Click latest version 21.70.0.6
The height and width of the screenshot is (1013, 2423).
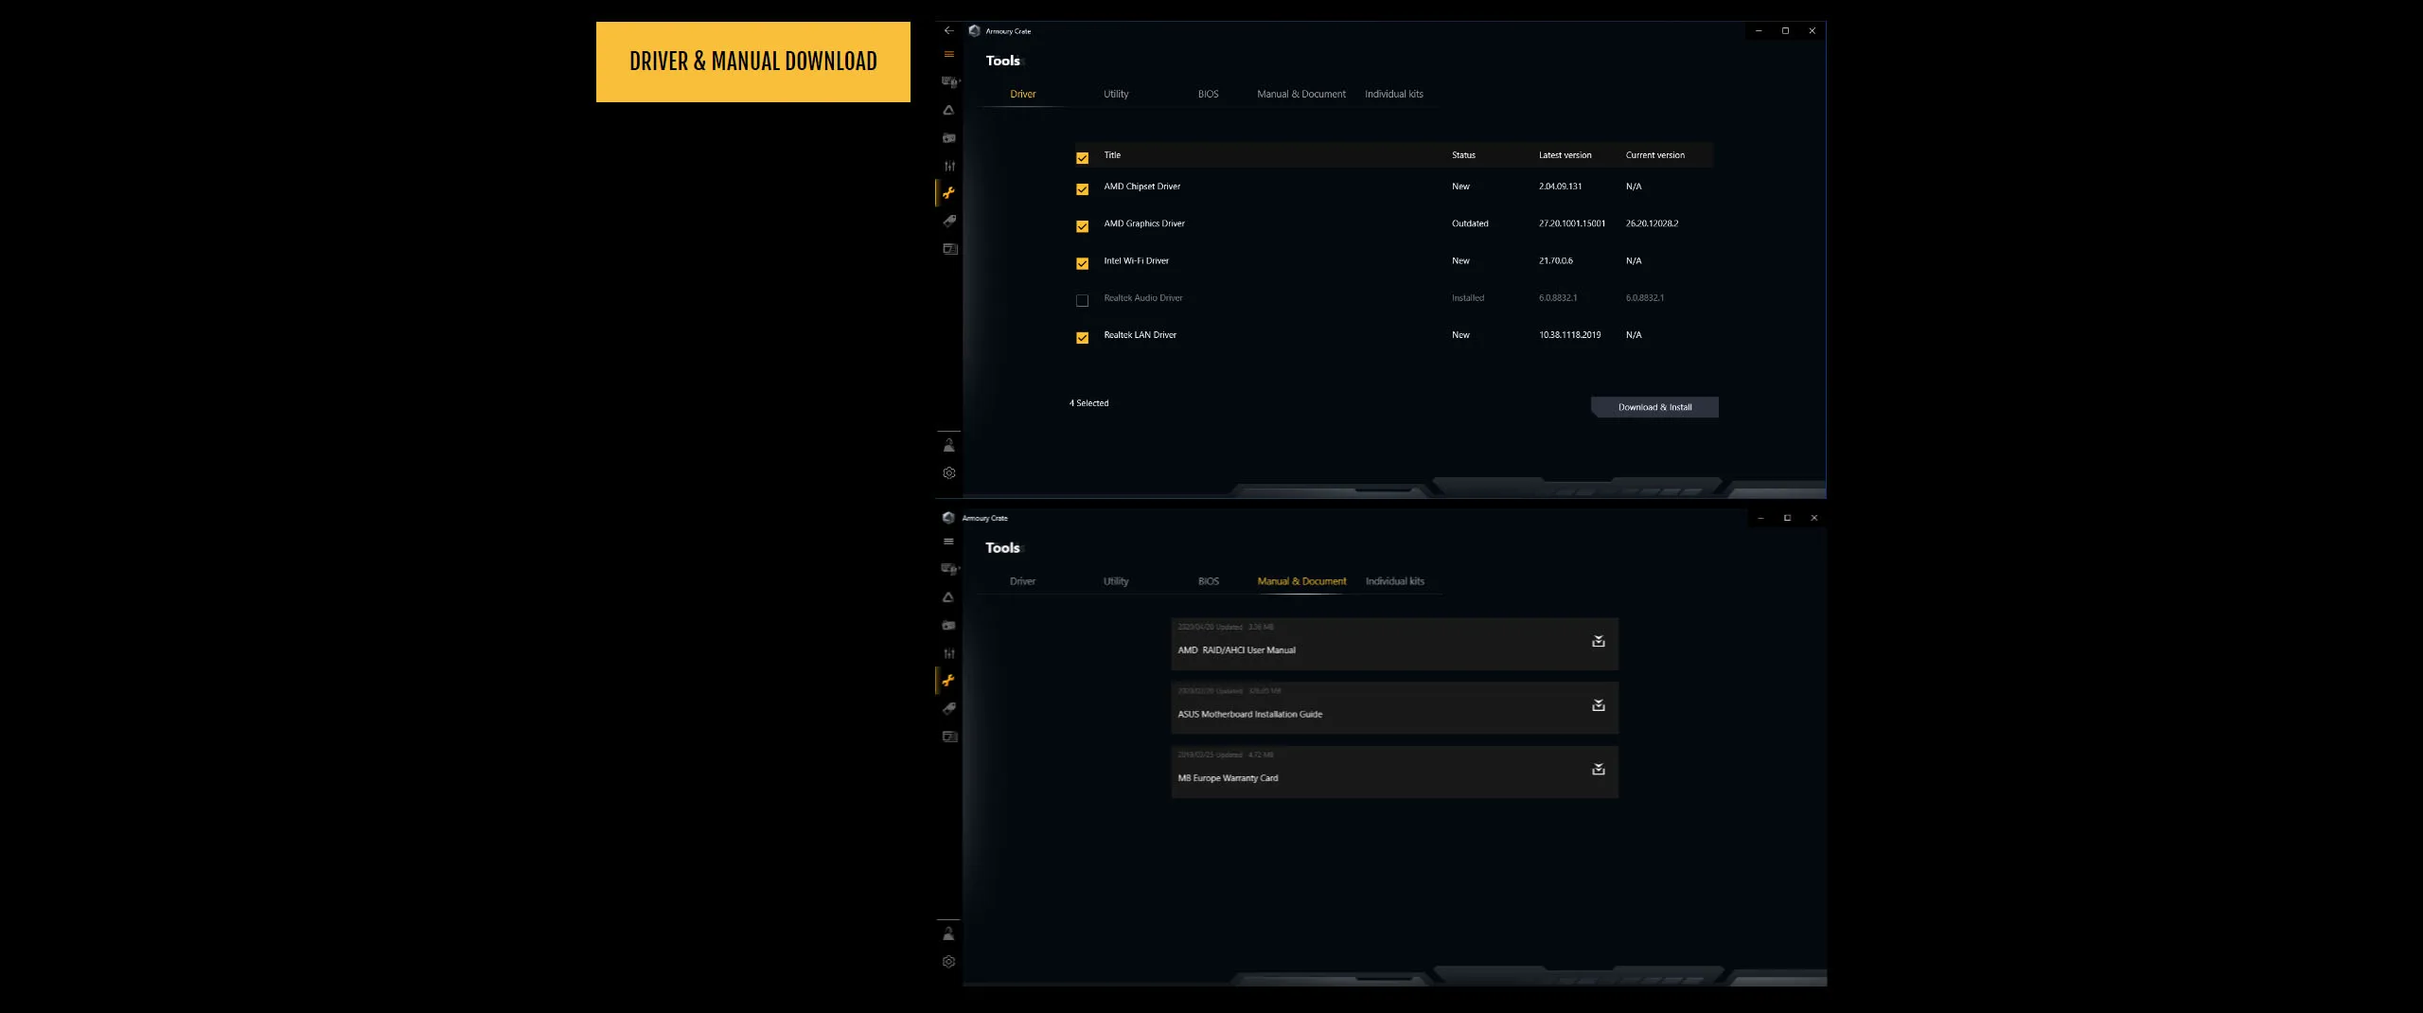tap(1555, 260)
